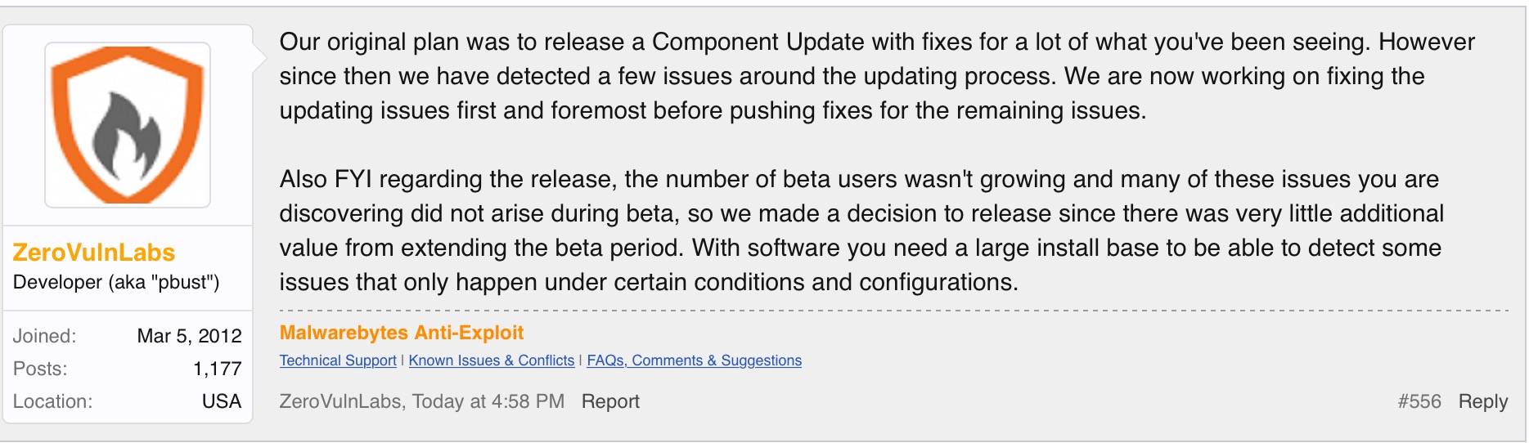Viewport: 1529px width, 443px height.
Task: Open the Technical Support link
Action: [x=338, y=360]
